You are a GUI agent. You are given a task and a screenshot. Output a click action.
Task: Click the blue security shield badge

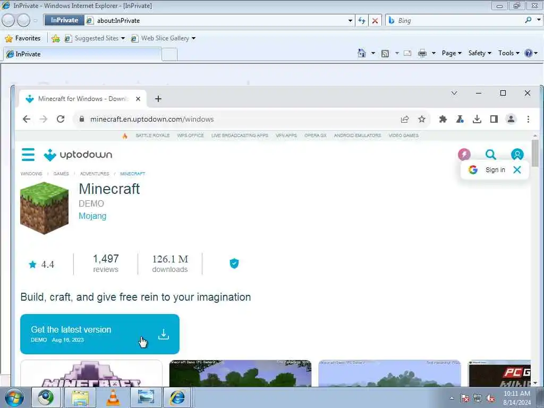coord(234,263)
